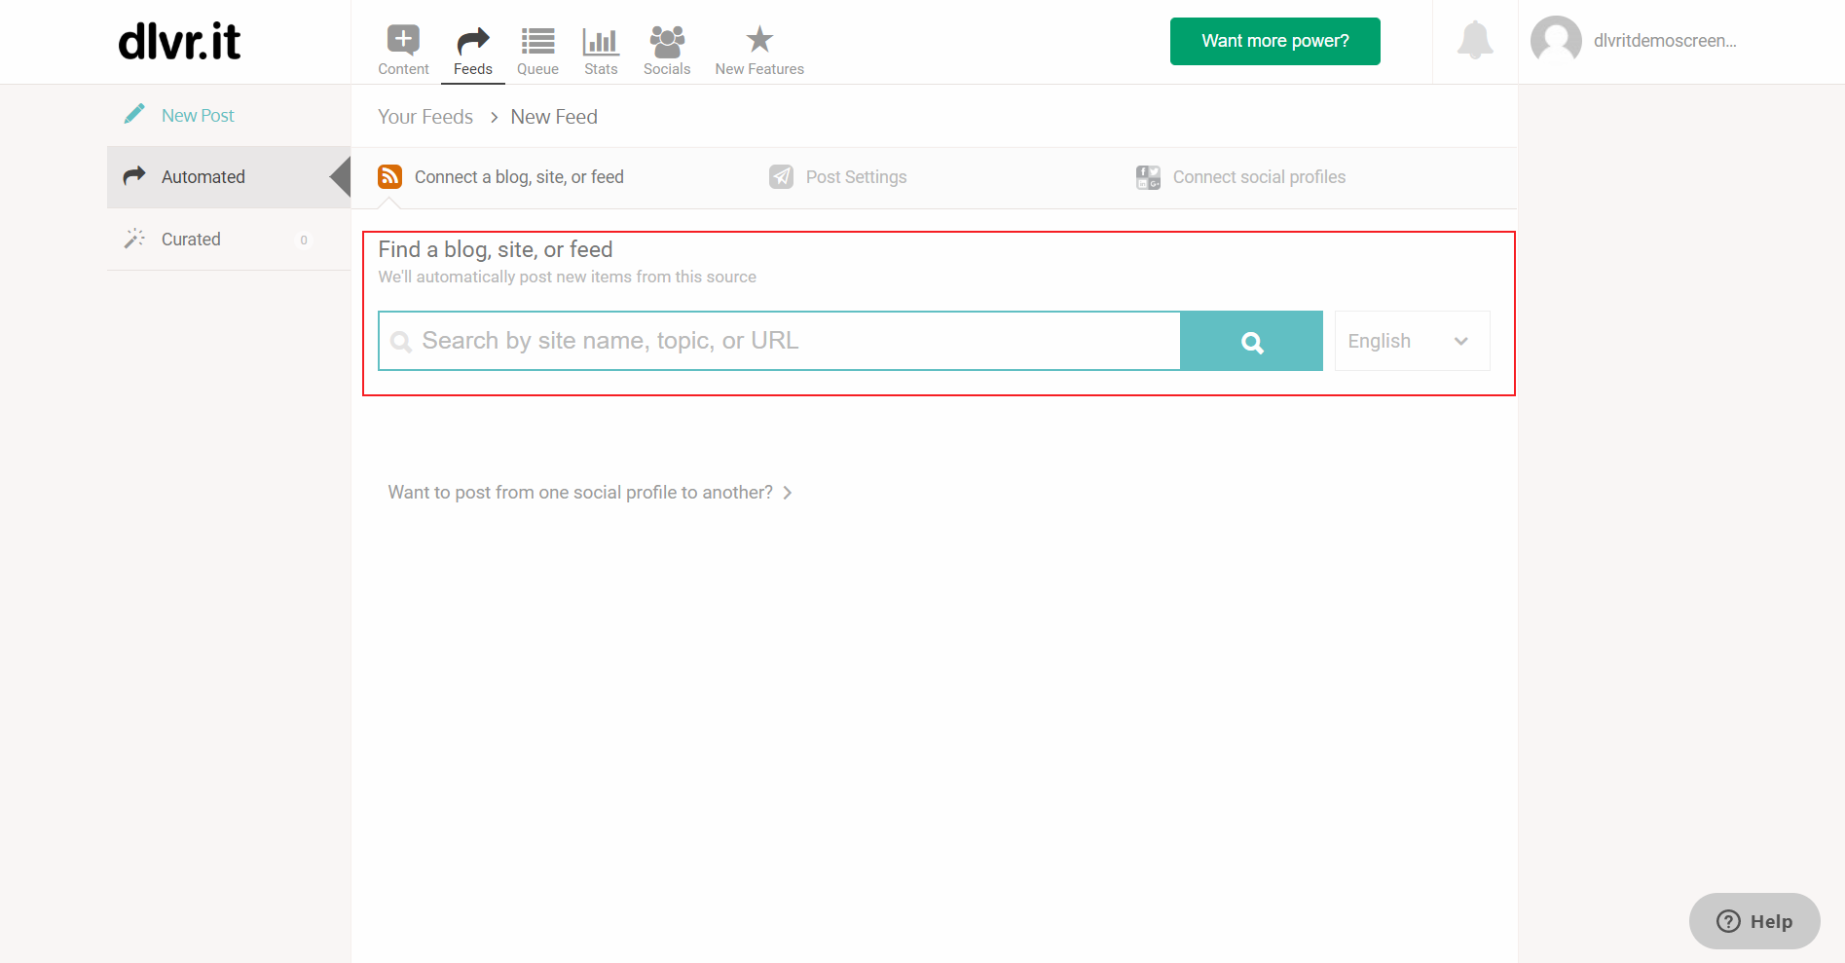1845x963 pixels.
Task: Open the Feeds arrow icon
Action: [473, 41]
